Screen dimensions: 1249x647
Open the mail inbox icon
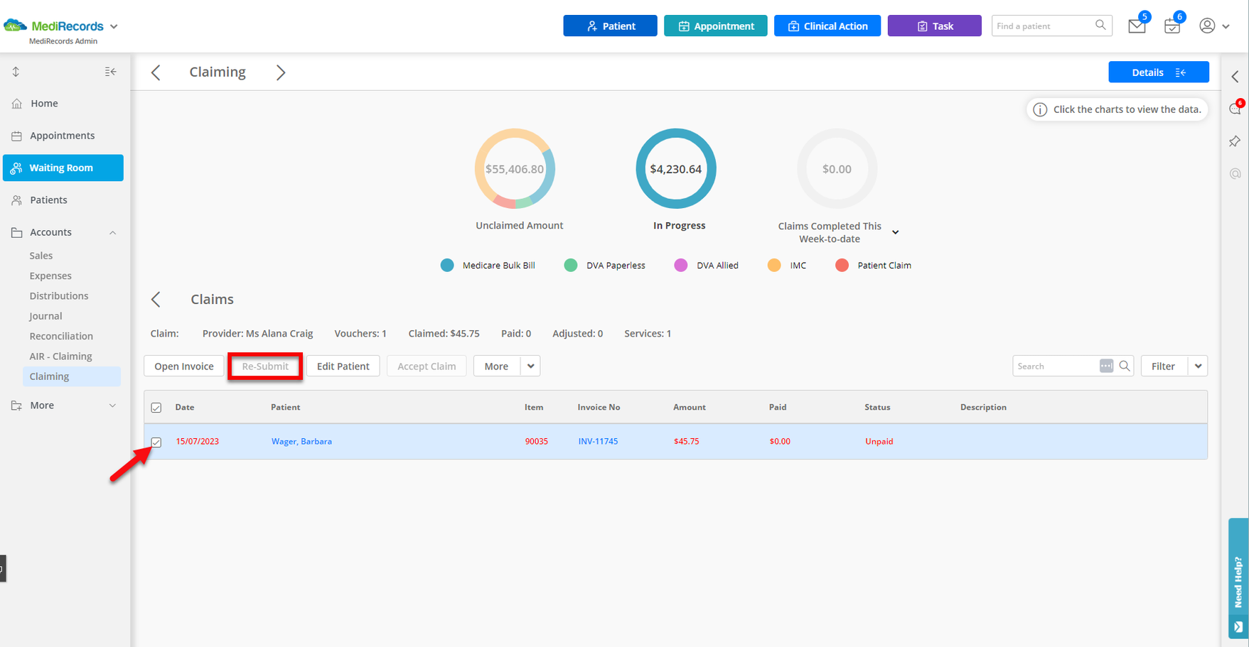pos(1136,26)
